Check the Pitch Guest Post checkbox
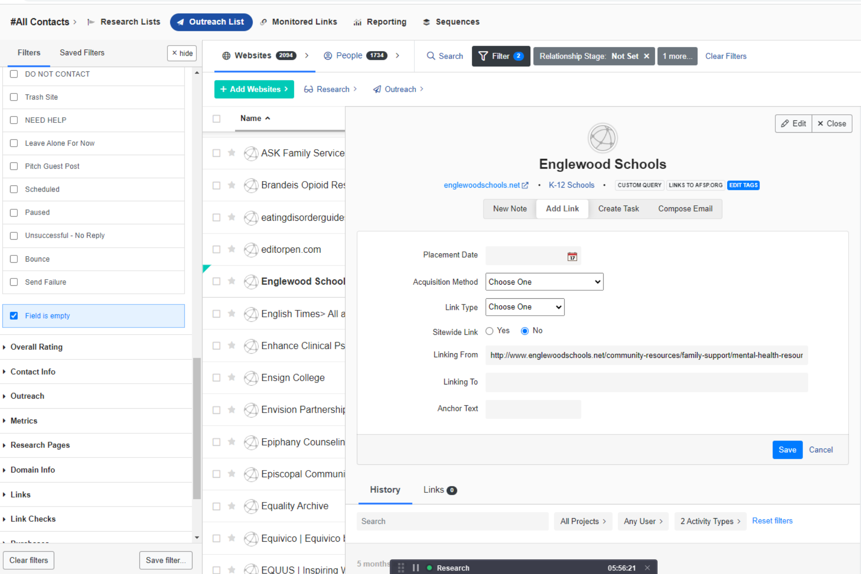The width and height of the screenshot is (861, 574). [x=14, y=166]
